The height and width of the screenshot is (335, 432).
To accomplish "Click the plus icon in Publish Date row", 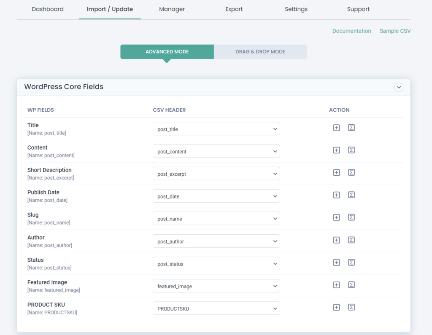I will click(336, 195).
